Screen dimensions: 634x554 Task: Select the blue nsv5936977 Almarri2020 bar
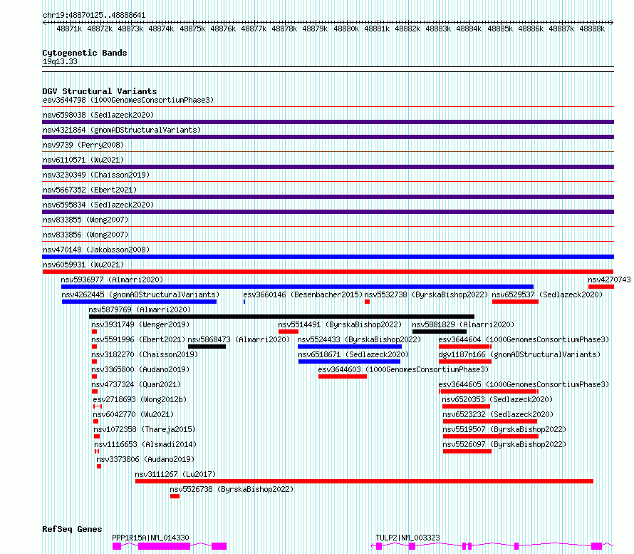[x=297, y=287]
